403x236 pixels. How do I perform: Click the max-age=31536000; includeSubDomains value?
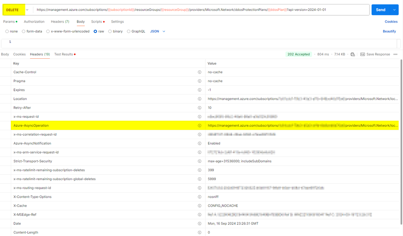coord(240,161)
